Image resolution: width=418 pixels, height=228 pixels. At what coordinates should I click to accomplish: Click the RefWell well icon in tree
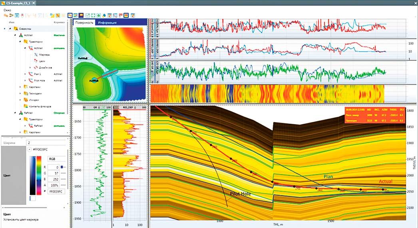pos(21,113)
